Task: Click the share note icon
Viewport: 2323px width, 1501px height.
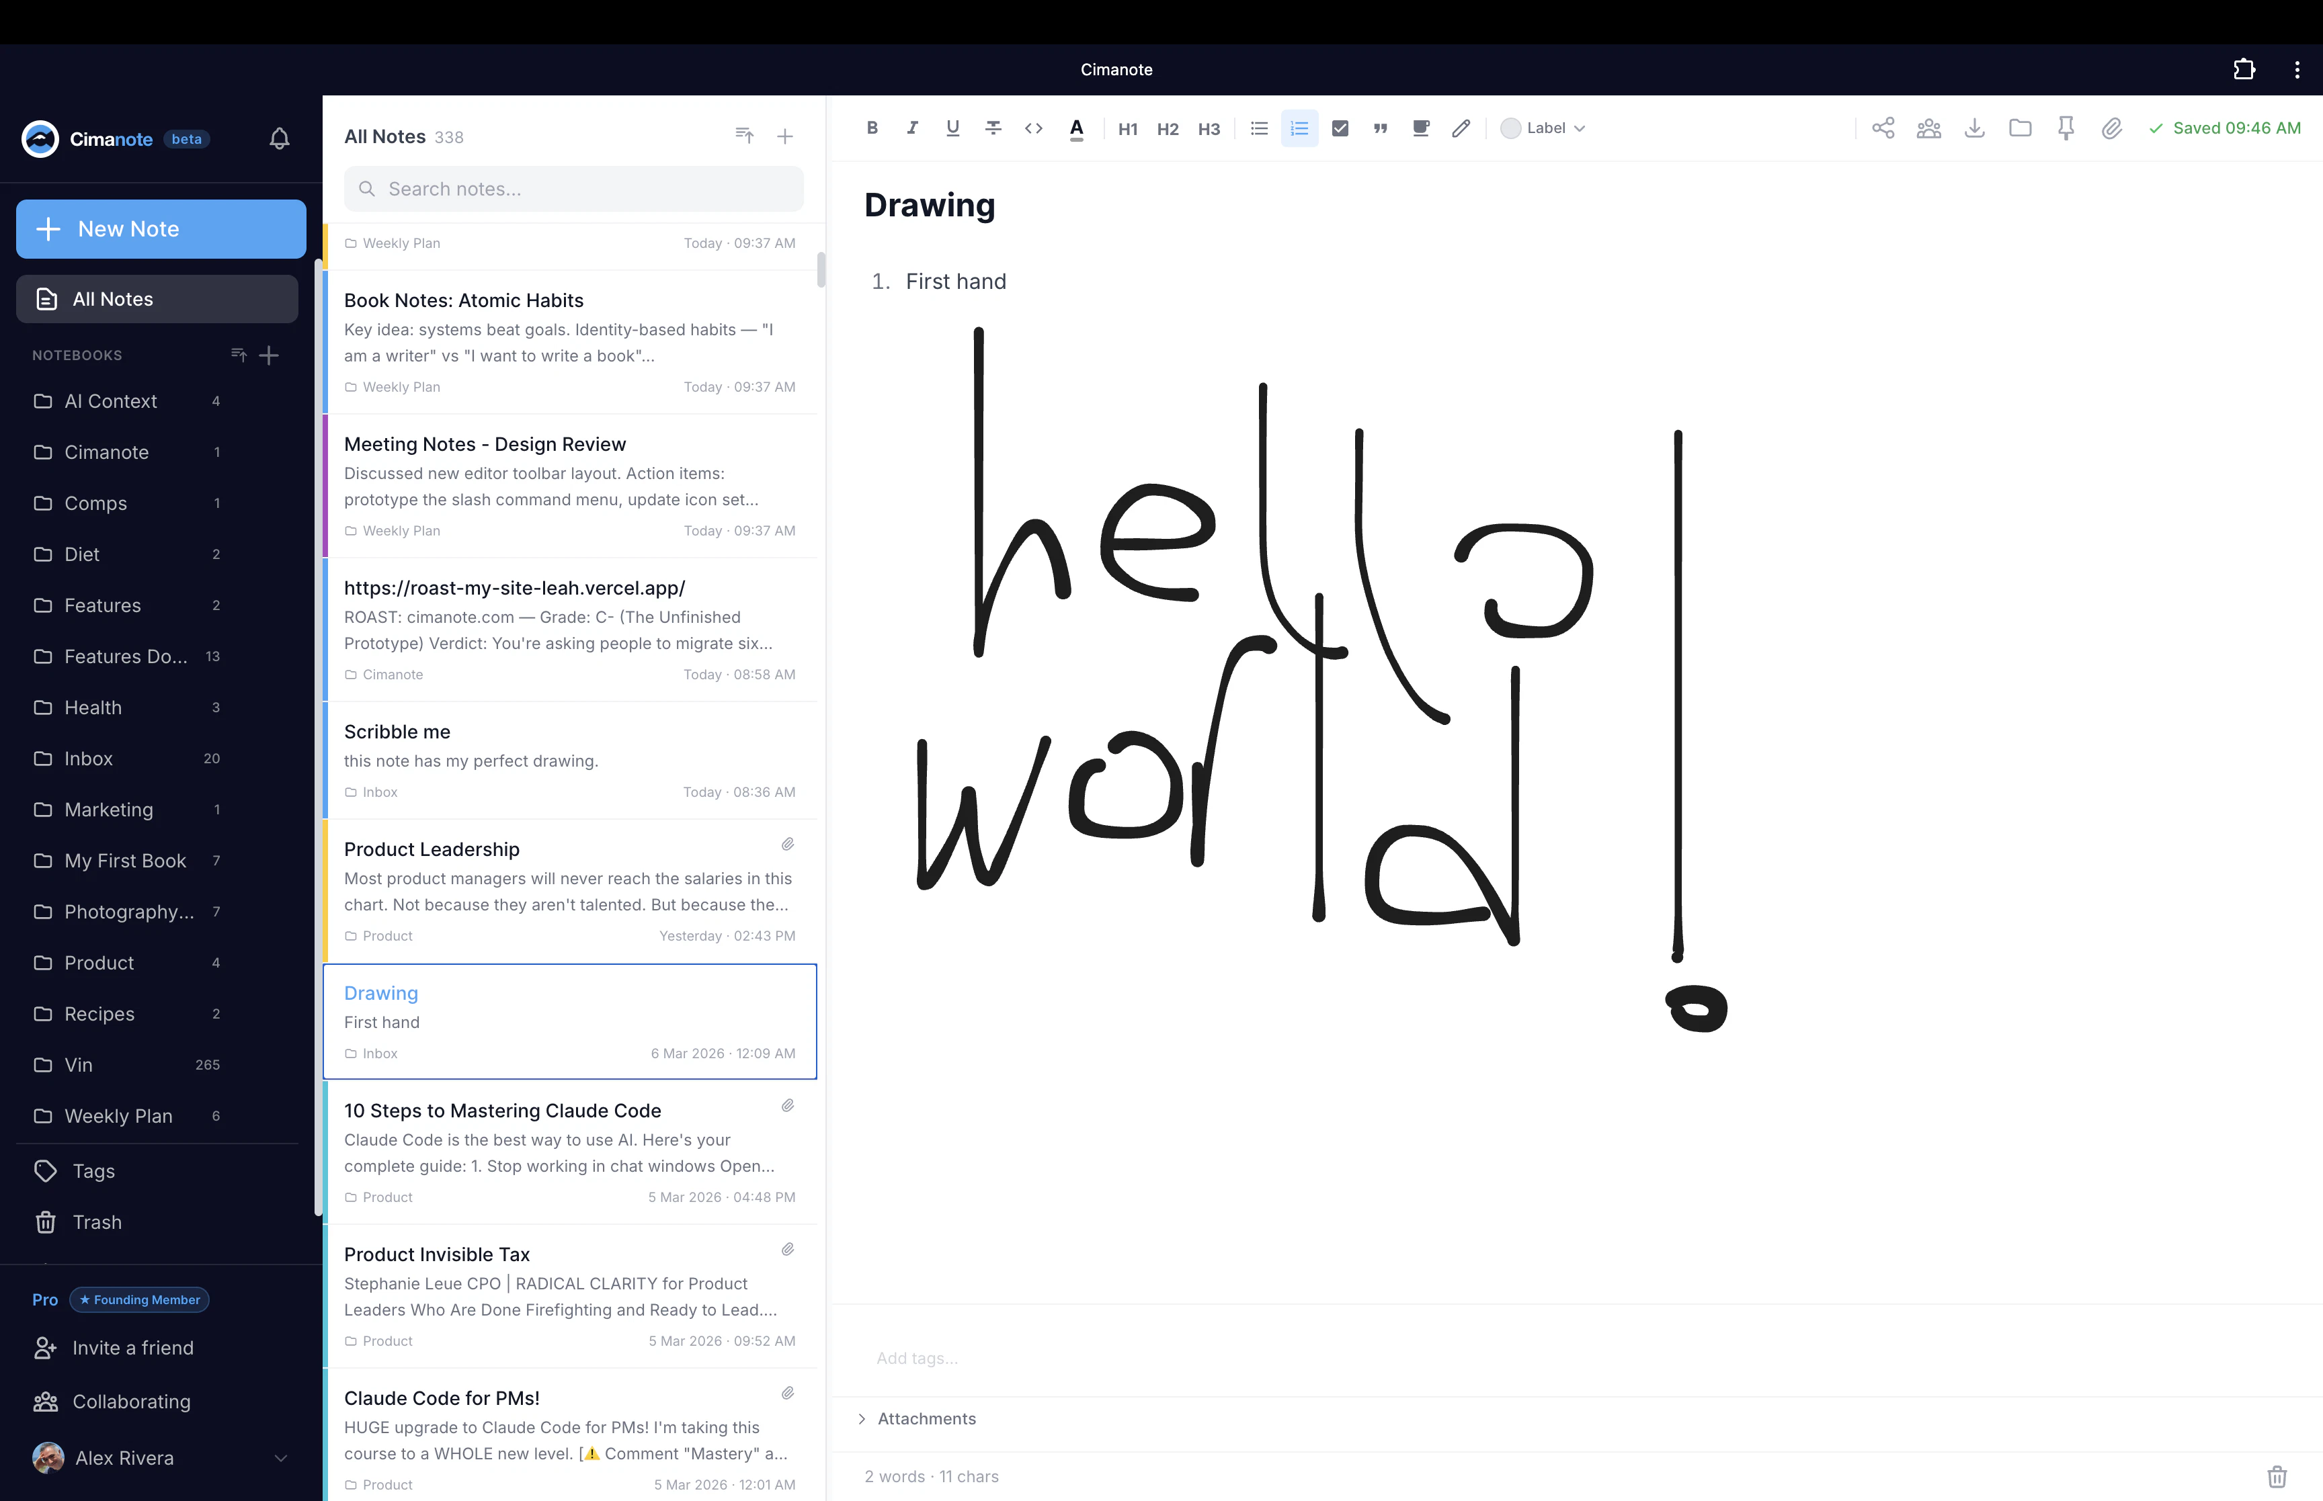Action: click(x=1882, y=128)
